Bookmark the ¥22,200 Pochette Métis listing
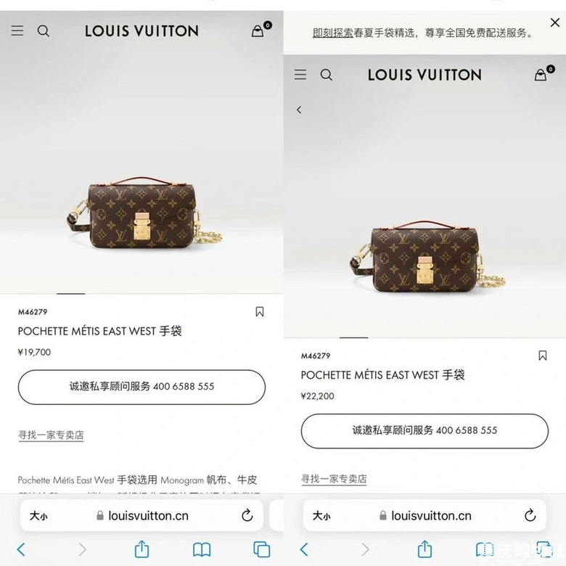The height and width of the screenshot is (566, 566). pos(543,356)
